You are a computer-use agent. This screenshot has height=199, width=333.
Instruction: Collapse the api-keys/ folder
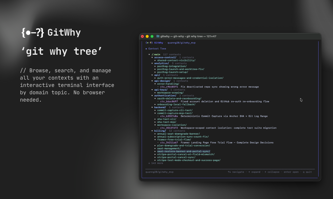(159, 90)
